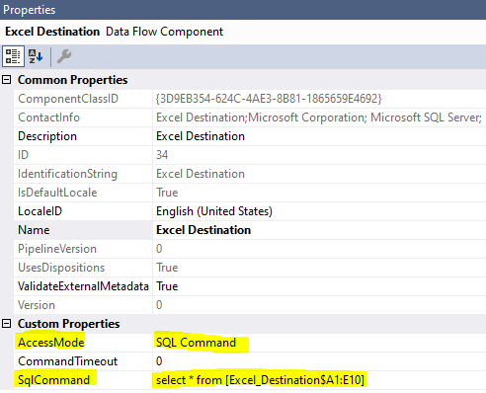
Task: Select the CommandTimeout value field
Action: click(319, 361)
